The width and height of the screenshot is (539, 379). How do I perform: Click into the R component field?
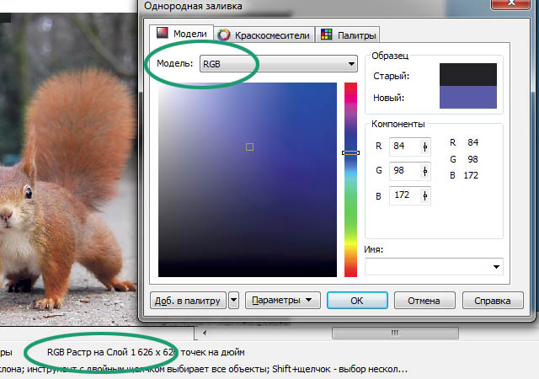403,147
